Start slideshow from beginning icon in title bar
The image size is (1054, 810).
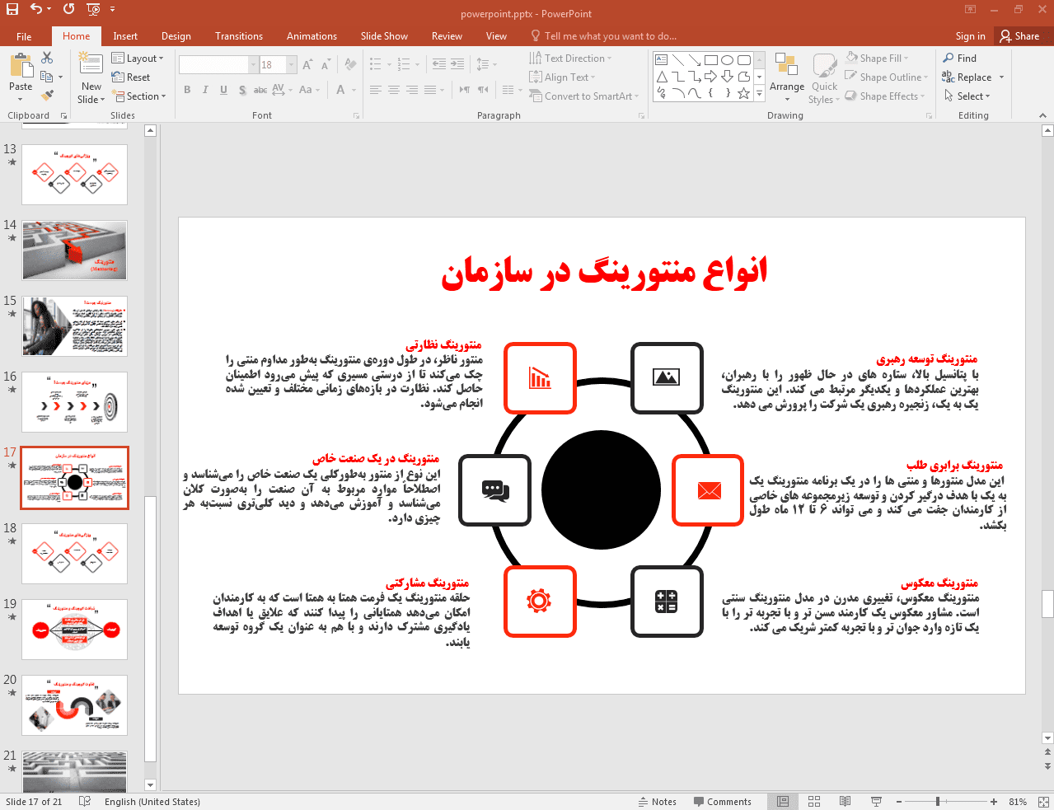pyautogui.click(x=93, y=10)
